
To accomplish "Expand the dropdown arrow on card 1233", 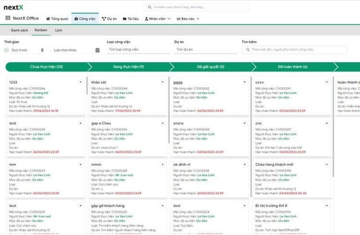I will [x=80, y=82].
